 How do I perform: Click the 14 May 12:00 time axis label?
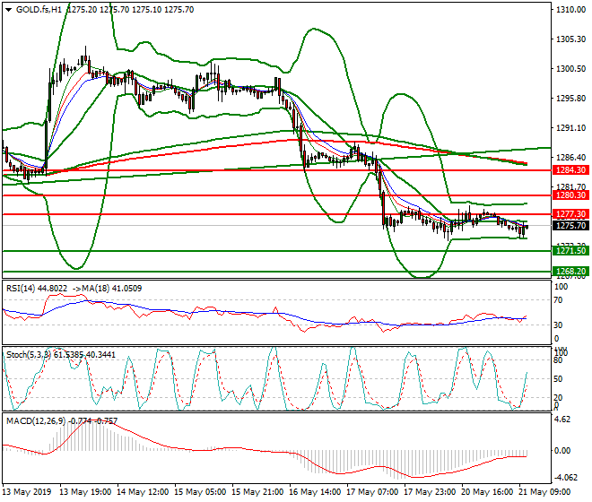pos(143,492)
